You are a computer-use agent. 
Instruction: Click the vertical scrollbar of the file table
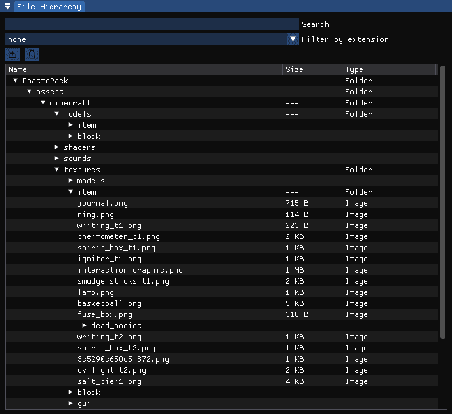443,202
